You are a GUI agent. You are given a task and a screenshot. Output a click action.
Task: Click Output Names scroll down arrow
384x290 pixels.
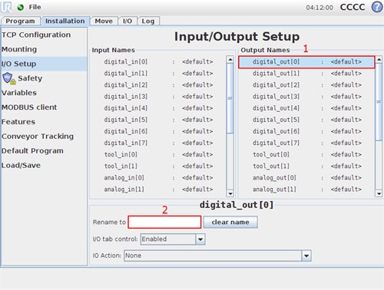click(379, 193)
